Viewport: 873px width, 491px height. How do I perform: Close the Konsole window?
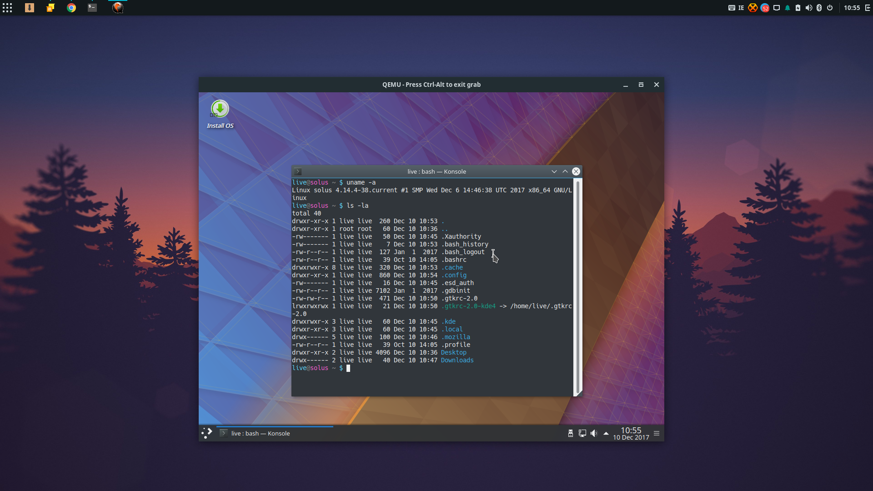click(x=576, y=171)
